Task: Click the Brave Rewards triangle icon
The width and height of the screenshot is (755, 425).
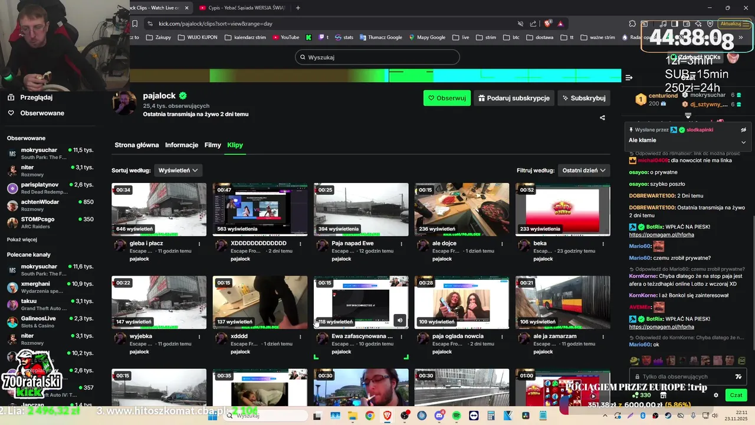Action: pos(560,24)
